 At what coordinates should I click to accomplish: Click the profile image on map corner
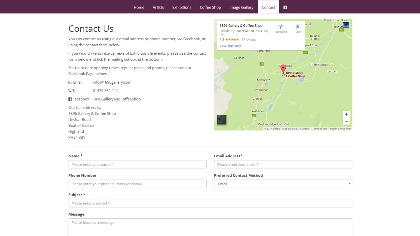click(346, 25)
